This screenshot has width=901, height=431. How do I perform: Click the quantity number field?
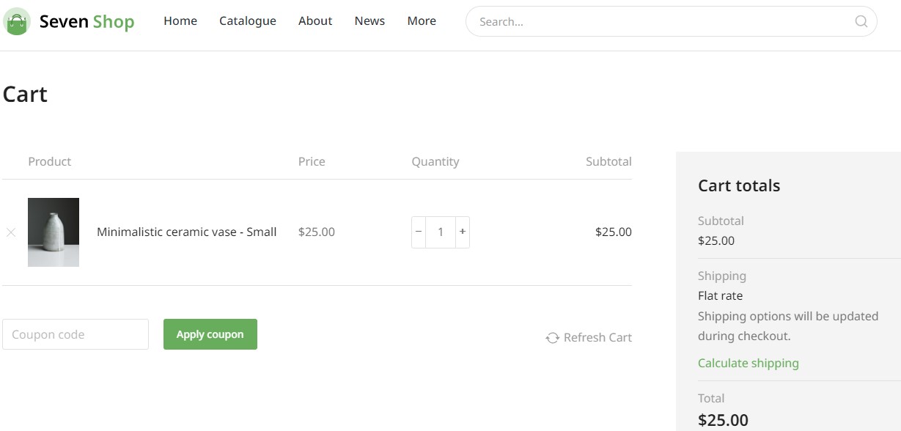[441, 232]
